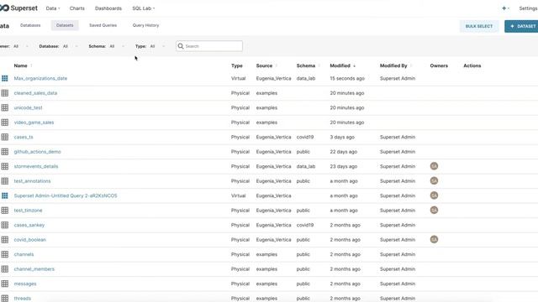The width and height of the screenshot is (538, 302).
Task: Expand the Database filter dropdown
Action: 71,46
